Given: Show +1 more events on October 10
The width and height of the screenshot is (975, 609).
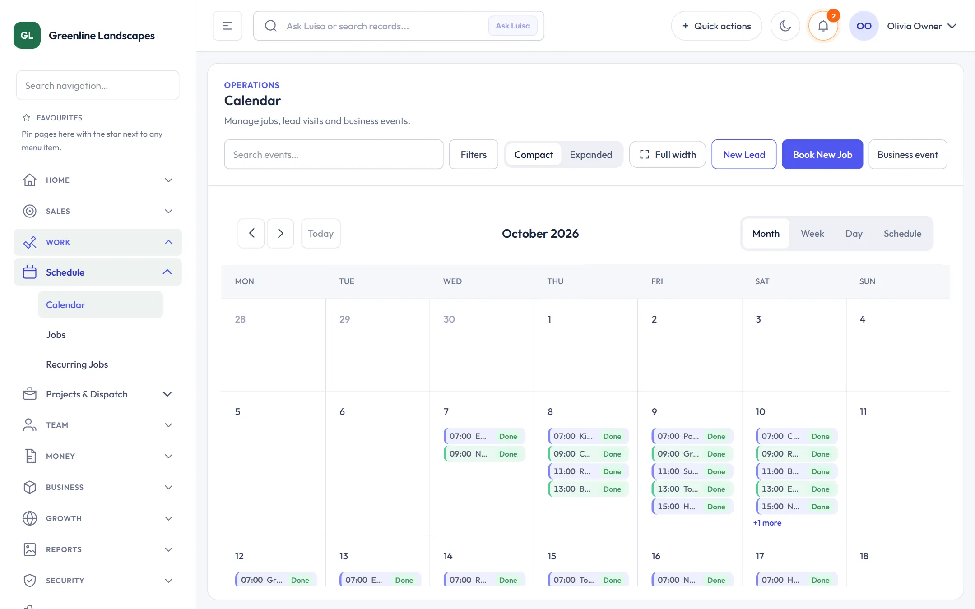Looking at the screenshot, I should pos(767,523).
